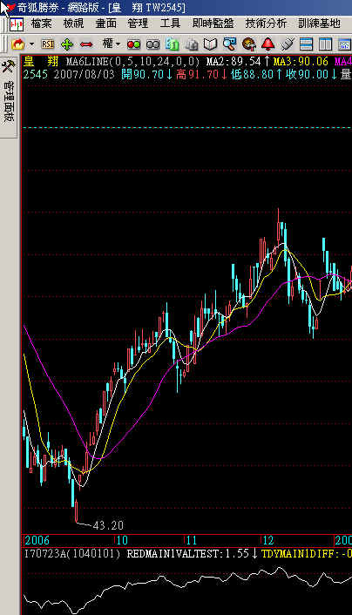
Task: Click the red and green dots icon
Action: coord(134,44)
